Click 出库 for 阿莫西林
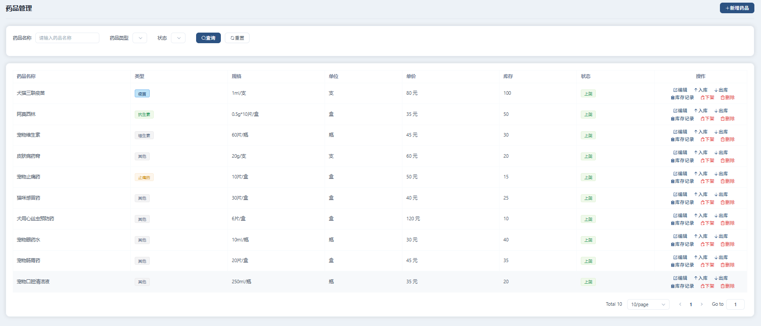Viewport: 761px width, 326px height. (x=721, y=111)
